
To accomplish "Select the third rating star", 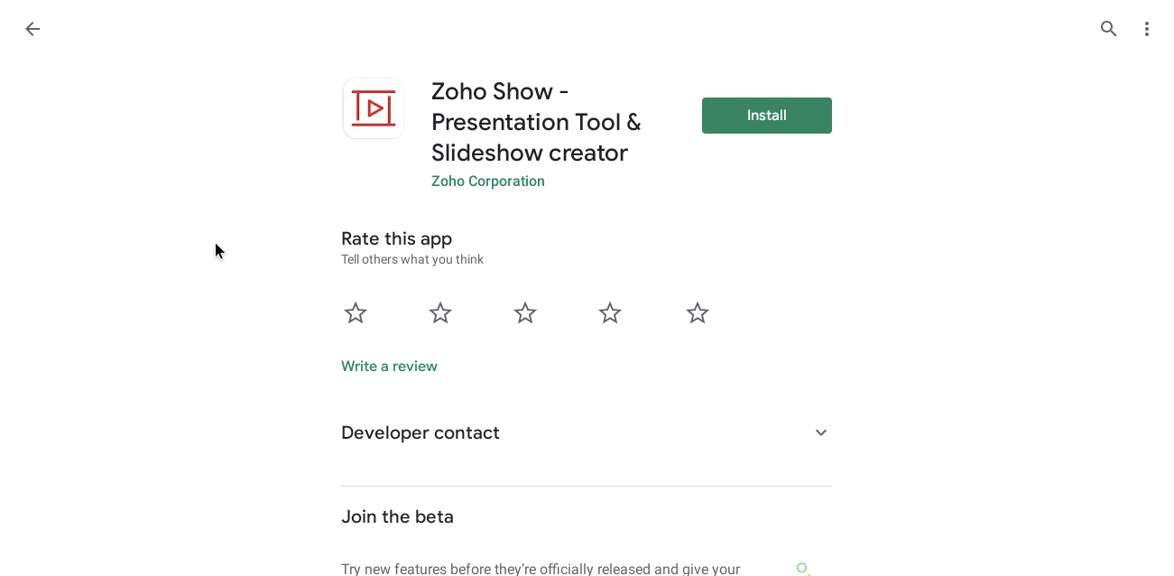I will (525, 313).
